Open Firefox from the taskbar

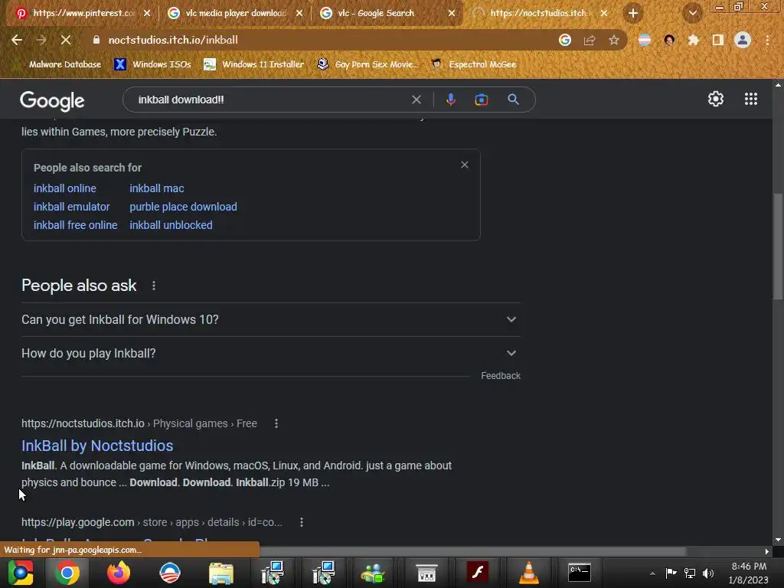119,573
